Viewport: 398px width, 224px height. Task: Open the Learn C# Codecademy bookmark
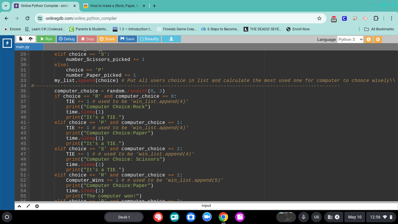point(45,29)
